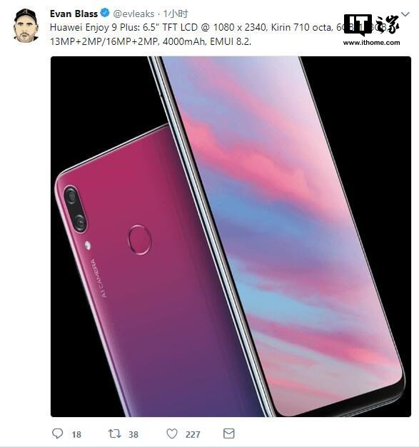Click the dual camera module in the photo
This screenshot has width=419, height=447.
[x=75, y=209]
